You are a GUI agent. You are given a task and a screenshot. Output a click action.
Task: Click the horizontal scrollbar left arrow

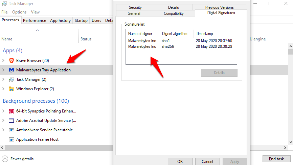coord(2,148)
